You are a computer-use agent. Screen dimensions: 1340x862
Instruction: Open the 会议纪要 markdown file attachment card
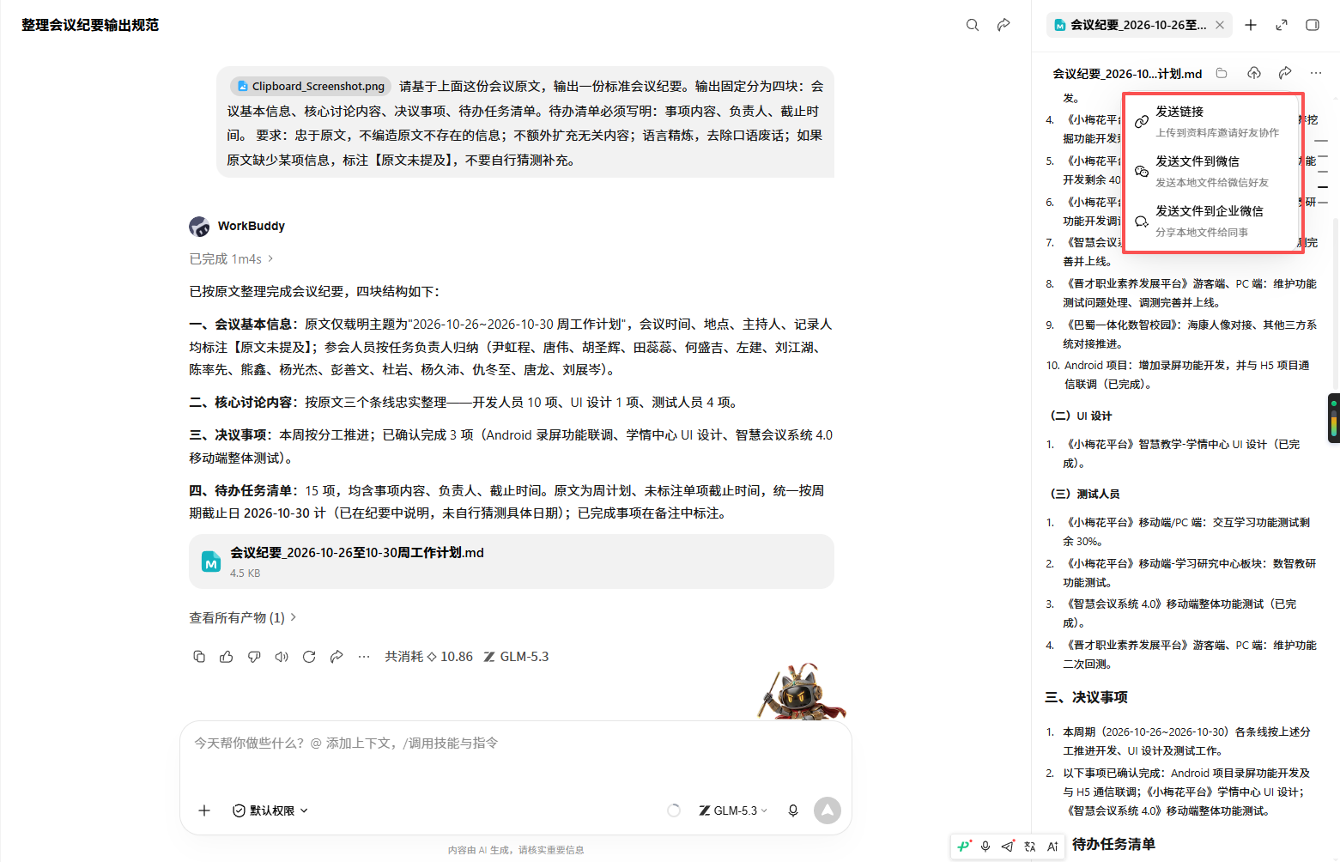click(512, 562)
